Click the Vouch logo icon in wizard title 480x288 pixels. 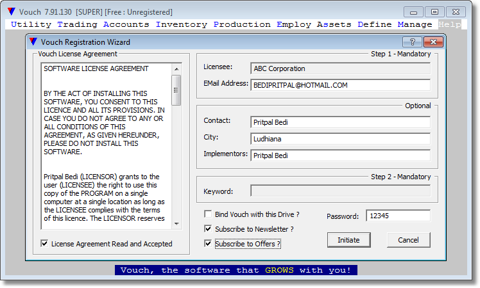(33, 42)
